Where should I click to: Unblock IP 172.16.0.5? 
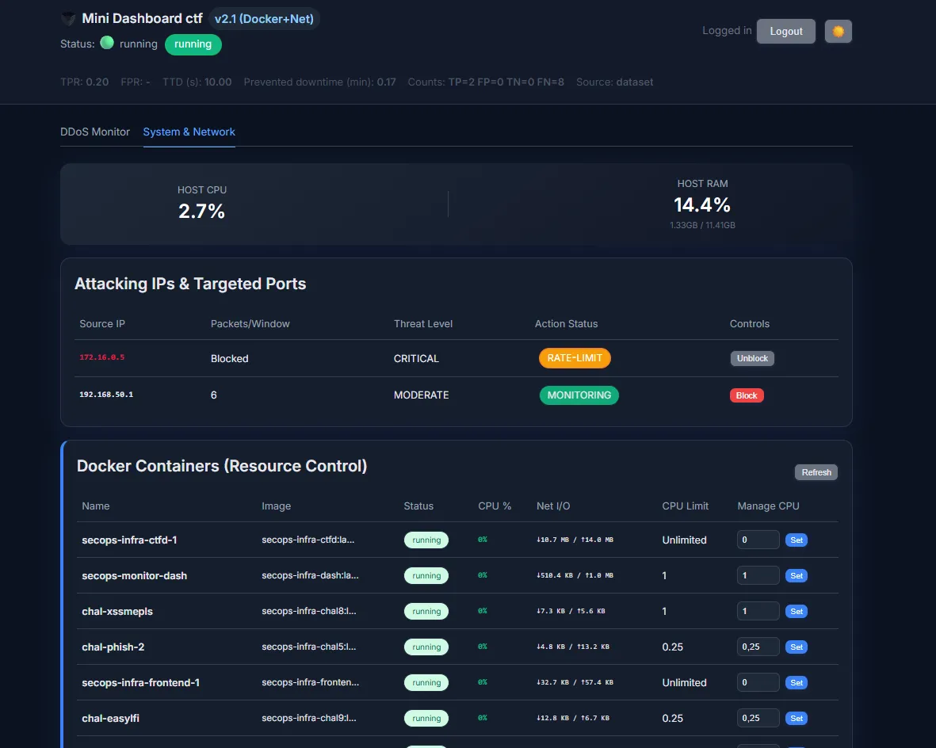click(752, 358)
